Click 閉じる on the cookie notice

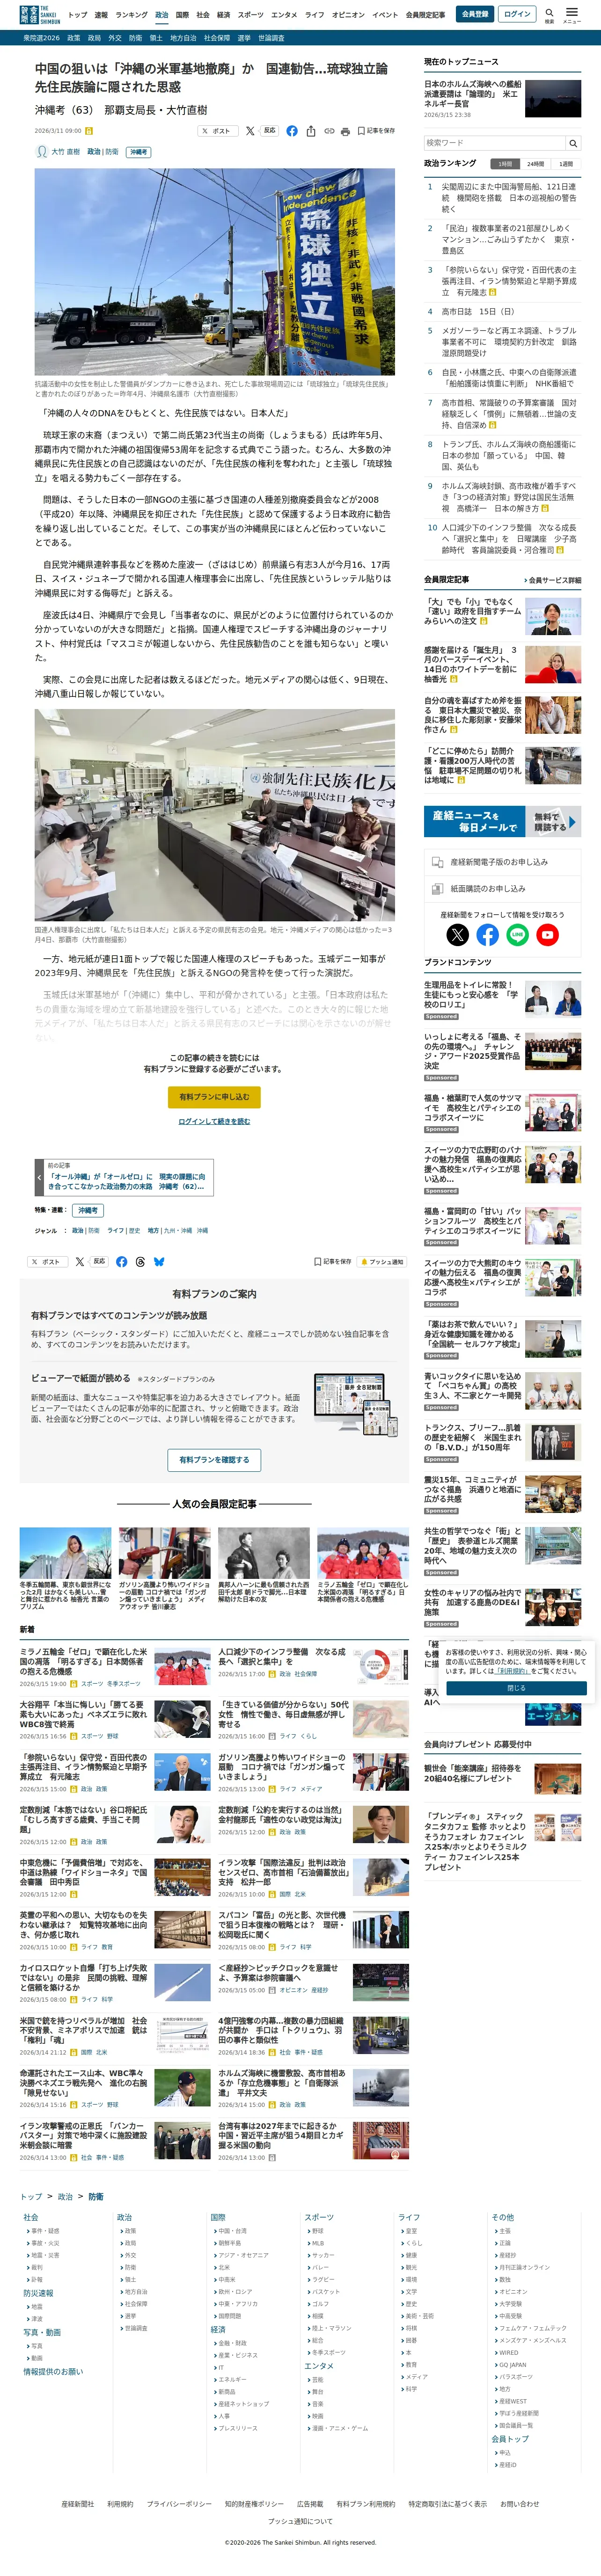[x=515, y=1688]
